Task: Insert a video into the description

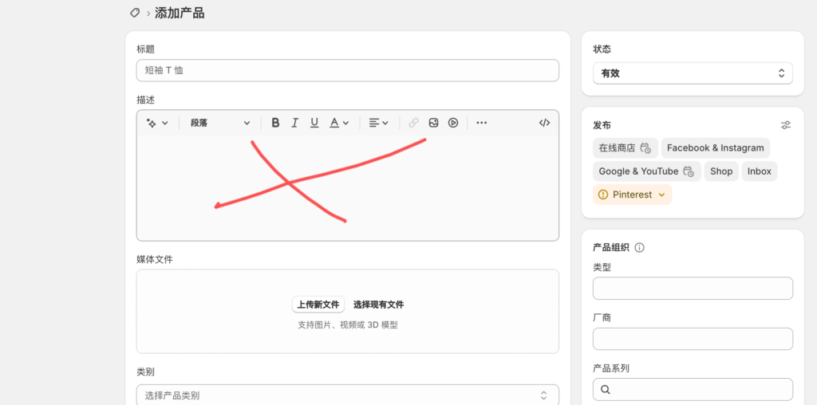Action: [453, 123]
